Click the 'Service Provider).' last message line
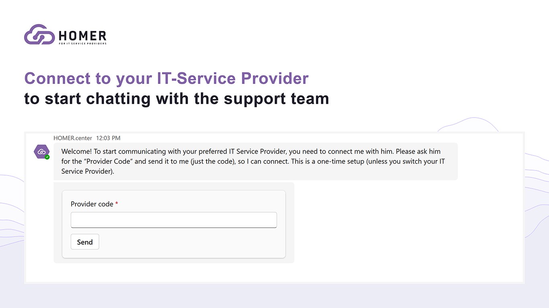This screenshot has height=308, width=549. click(x=88, y=172)
